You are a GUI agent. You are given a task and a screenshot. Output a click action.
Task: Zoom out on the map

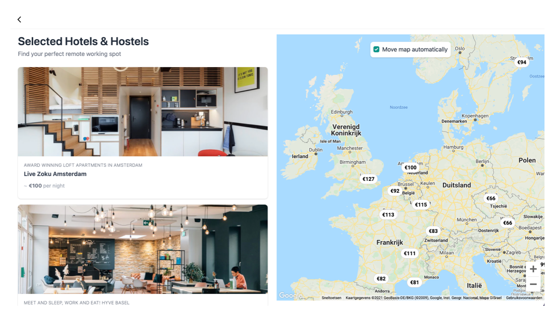[533, 284]
